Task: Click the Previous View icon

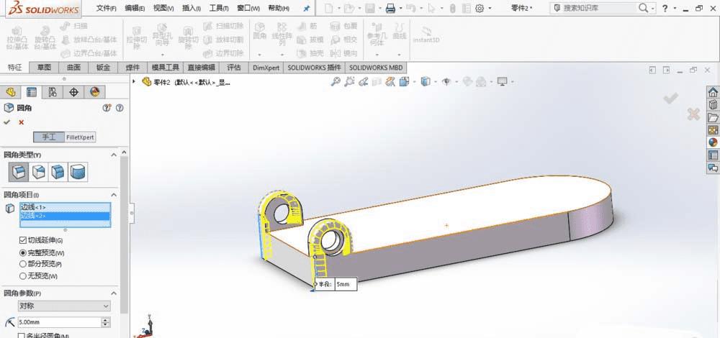Action: [x=363, y=82]
